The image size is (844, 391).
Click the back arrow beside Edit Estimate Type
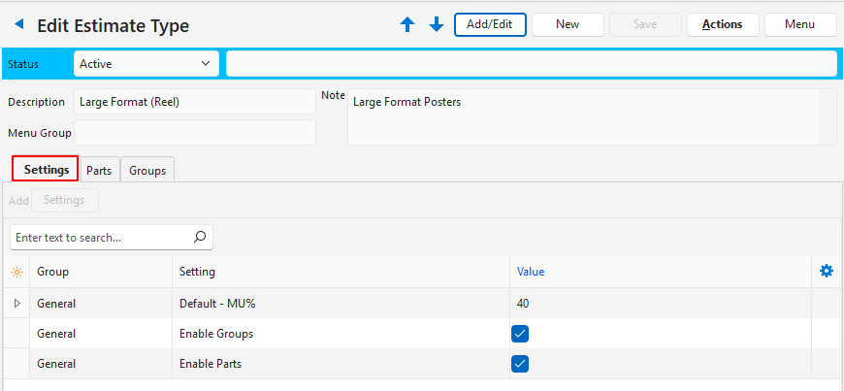pos(18,24)
